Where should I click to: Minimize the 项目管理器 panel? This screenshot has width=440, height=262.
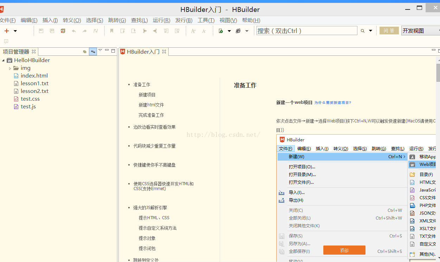pyautogui.click(x=107, y=51)
